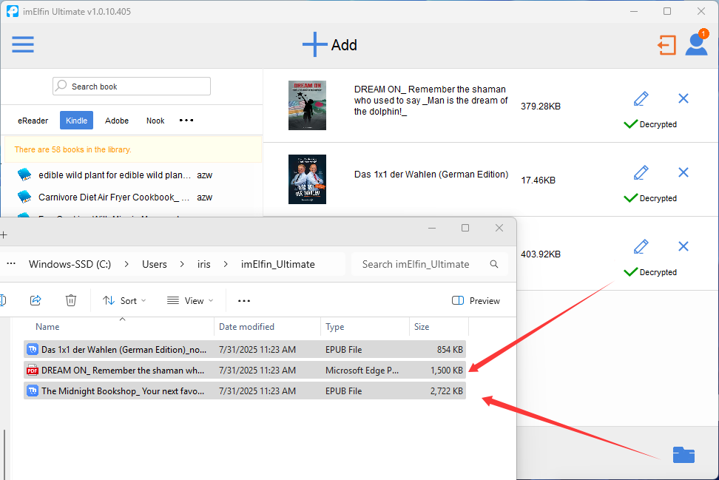Click the 2,722 KB size cell
Image resolution: width=719 pixels, height=480 pixels.
click(446, 391)
